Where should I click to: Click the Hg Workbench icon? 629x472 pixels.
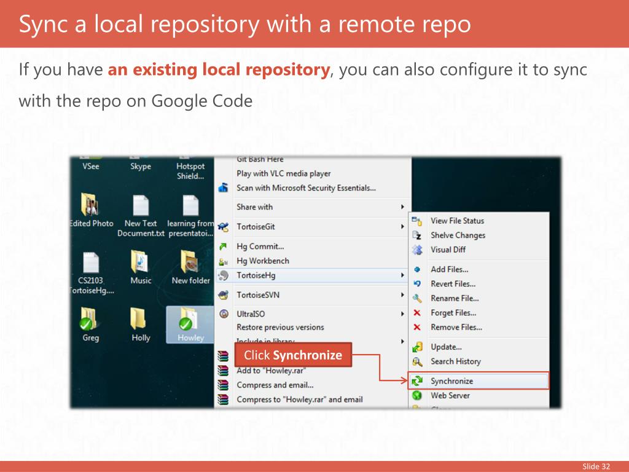point(224,261)
